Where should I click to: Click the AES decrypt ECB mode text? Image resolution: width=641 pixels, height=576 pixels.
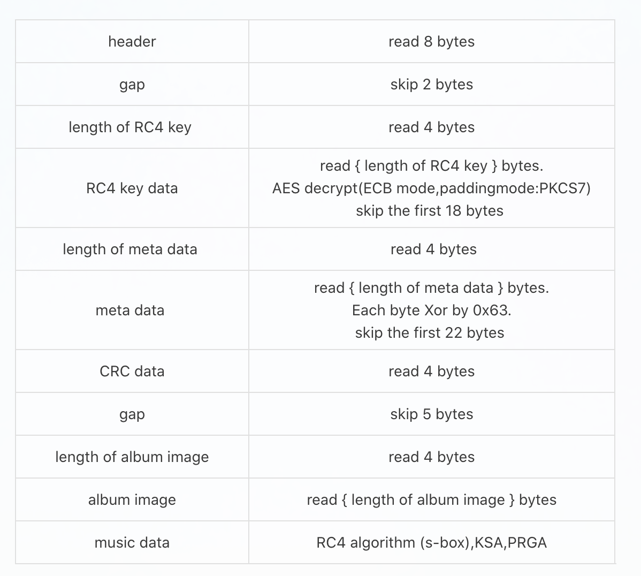[431, 188]
